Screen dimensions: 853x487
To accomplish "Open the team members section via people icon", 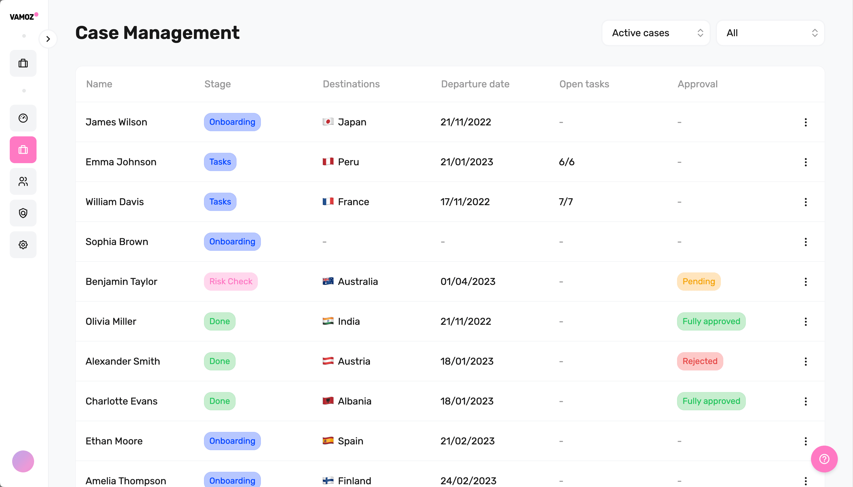I will coord(23,181).
